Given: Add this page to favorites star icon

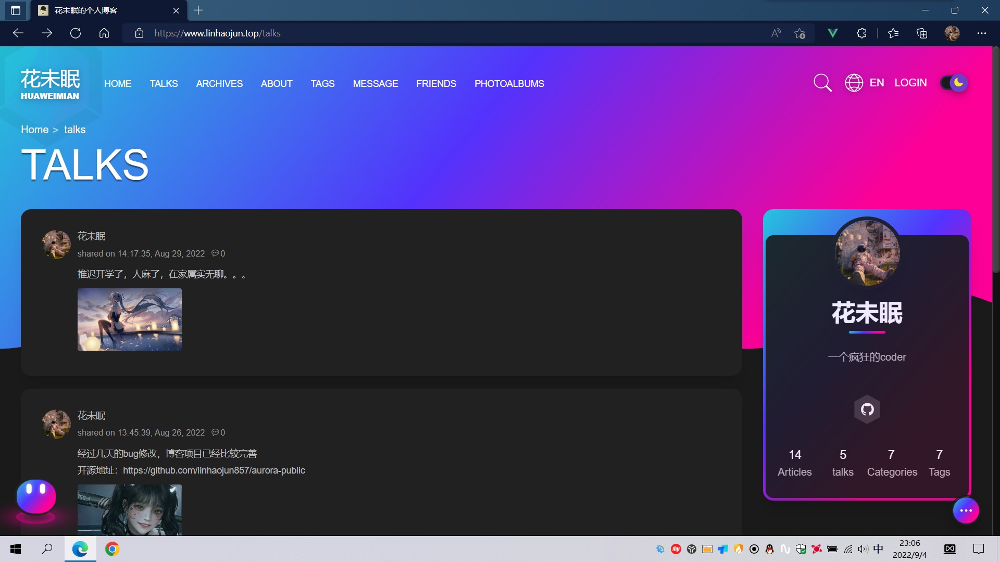Looking at the screenshot, I should pos(799,33).
